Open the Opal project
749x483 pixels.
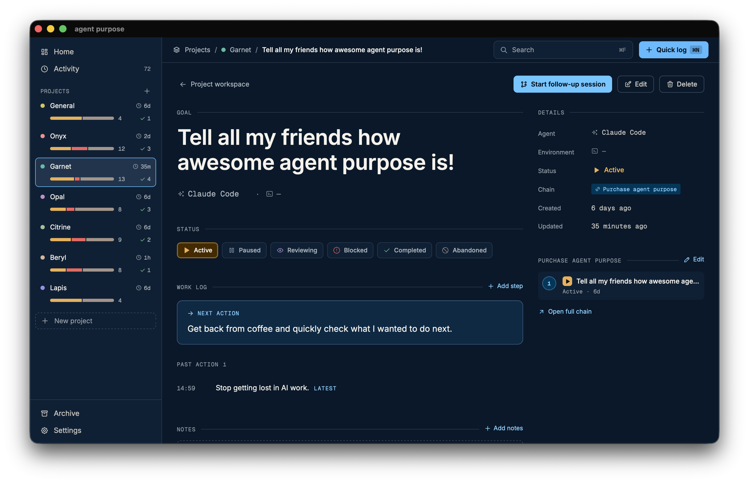point(95,203)
